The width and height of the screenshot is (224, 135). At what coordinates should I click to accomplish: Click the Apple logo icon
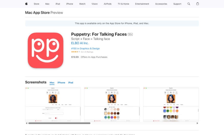[26, 4]
